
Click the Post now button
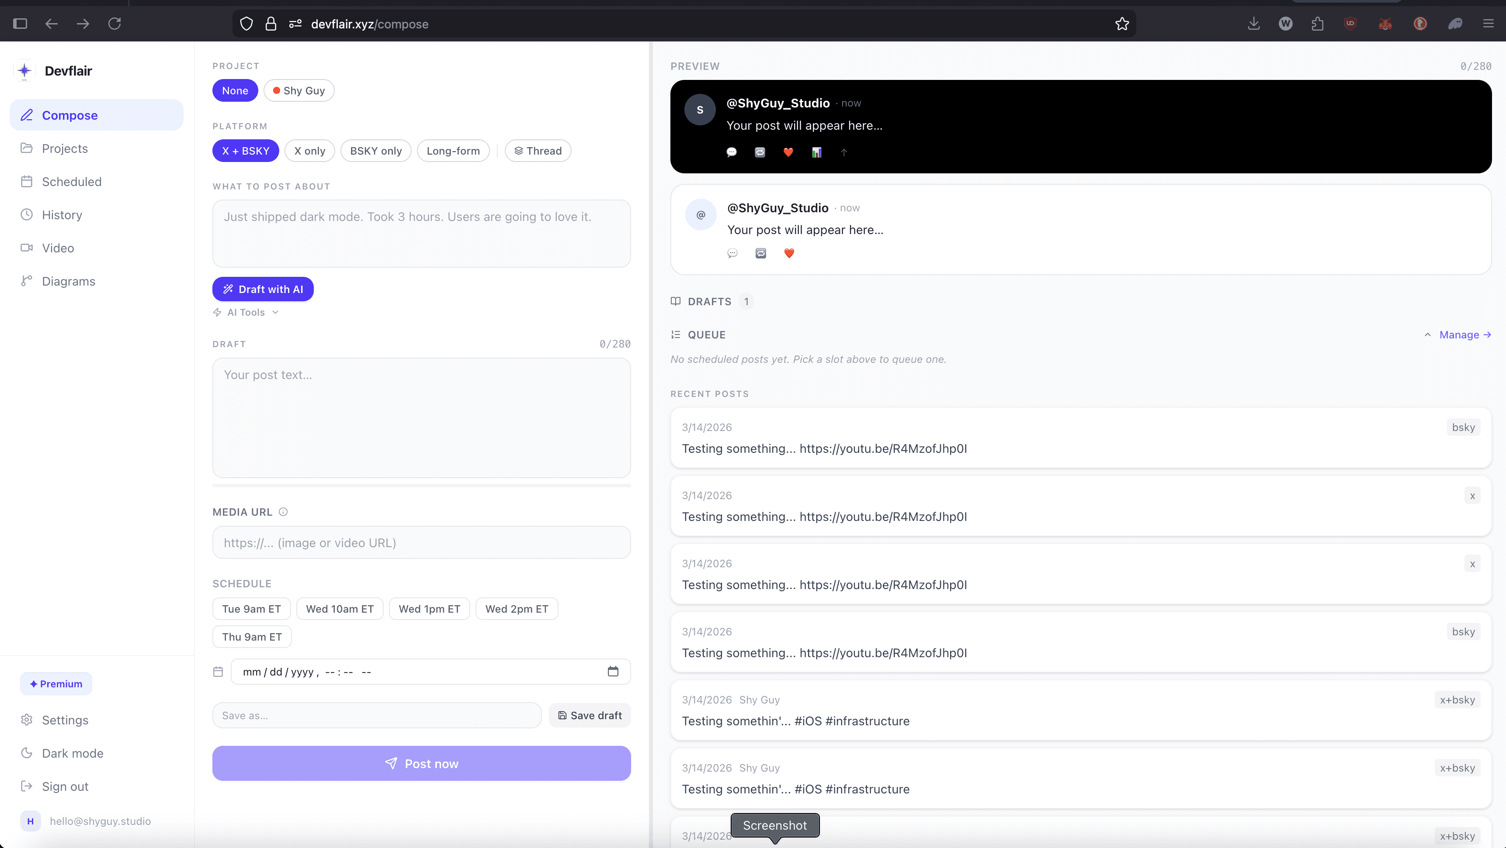point(421,763)
